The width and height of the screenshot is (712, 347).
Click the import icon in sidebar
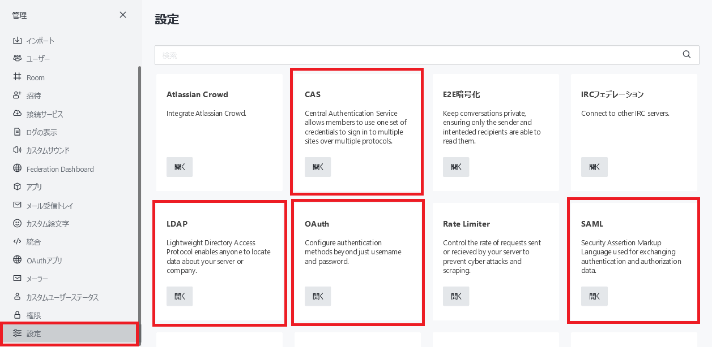click(17, 41)
